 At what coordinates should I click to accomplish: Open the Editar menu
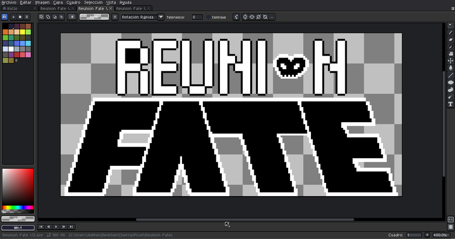pos(26,3)
